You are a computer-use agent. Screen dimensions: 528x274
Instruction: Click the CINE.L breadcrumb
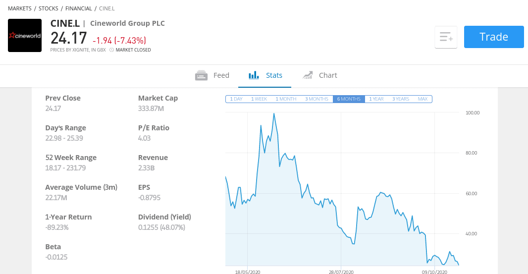tap(107, 8)
